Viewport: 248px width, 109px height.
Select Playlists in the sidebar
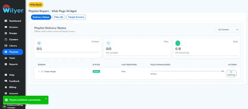click(13, 52)
